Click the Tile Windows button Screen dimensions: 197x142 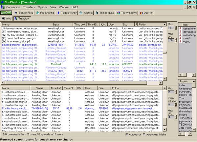coord(127,13)
